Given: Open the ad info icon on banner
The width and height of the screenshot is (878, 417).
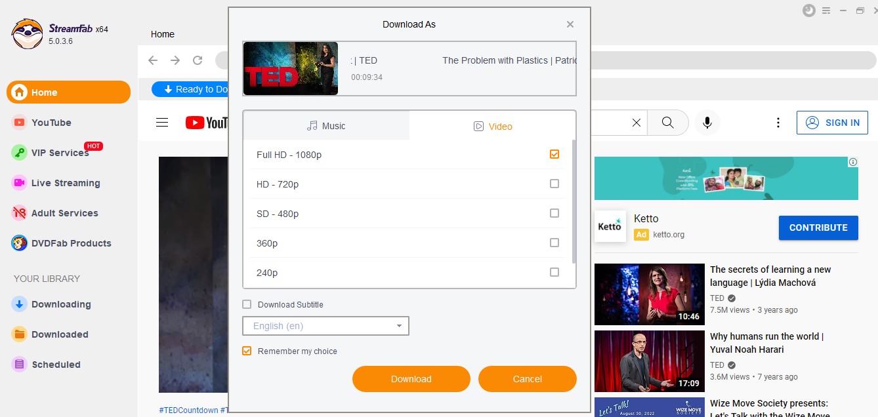Looking at the screenshot, I should pyautogui.click(x=853, y=162).
